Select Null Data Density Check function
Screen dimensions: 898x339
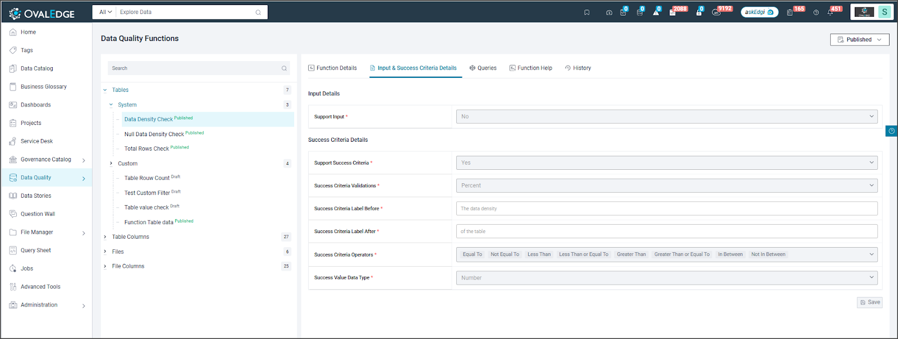tap(154, 134)
